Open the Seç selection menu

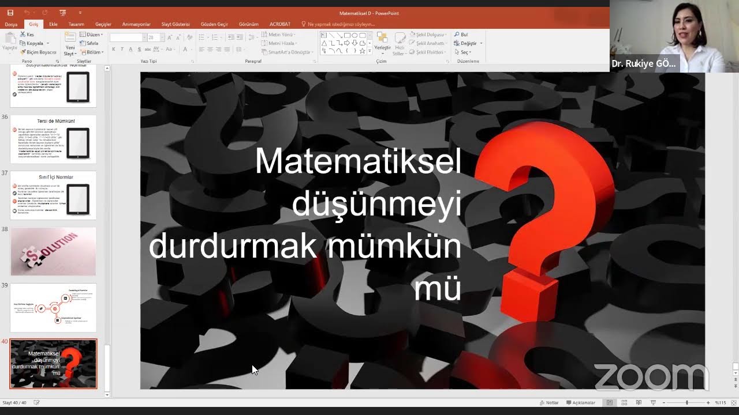[462, 52]
